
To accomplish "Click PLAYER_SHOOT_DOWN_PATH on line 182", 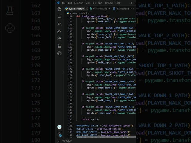I will 119,107.
